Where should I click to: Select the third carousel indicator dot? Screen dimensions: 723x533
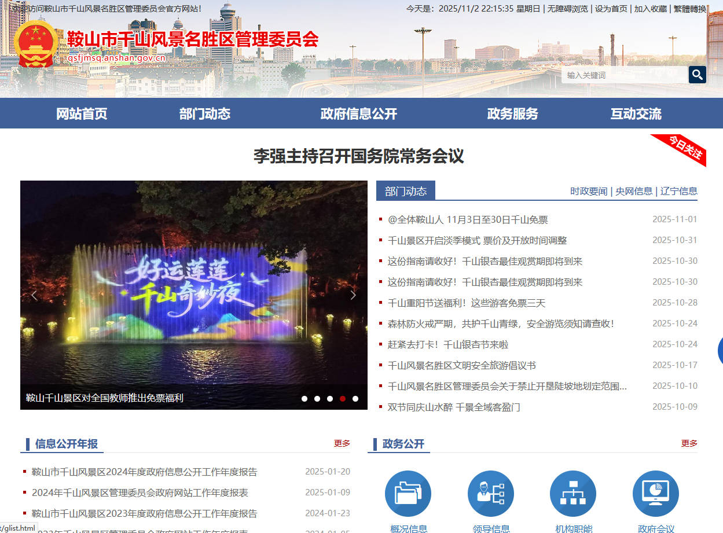click(x=330, y=399)
